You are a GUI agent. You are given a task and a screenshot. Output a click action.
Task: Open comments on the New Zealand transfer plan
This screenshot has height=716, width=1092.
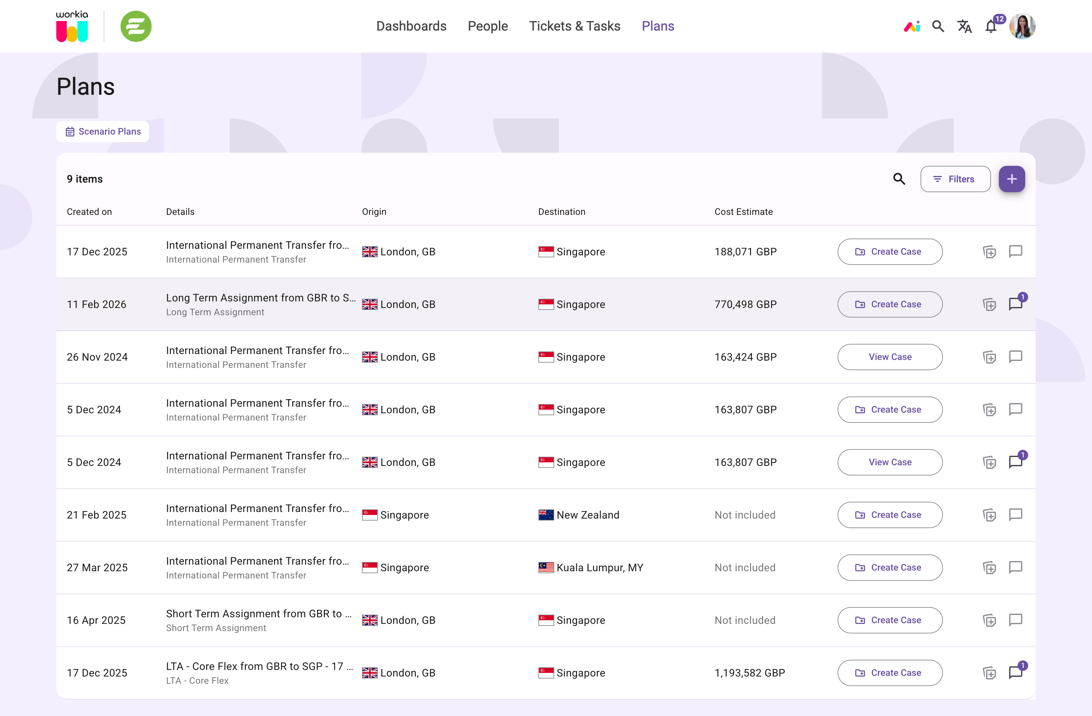(1015, 515)
